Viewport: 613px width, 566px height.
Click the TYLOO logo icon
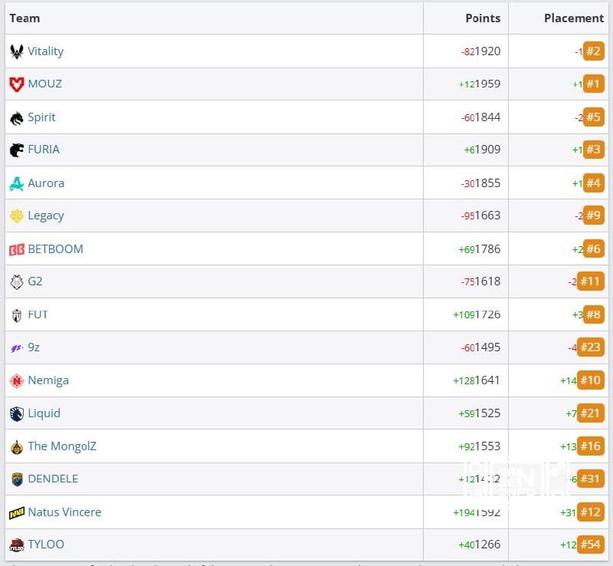pos(17,545)
